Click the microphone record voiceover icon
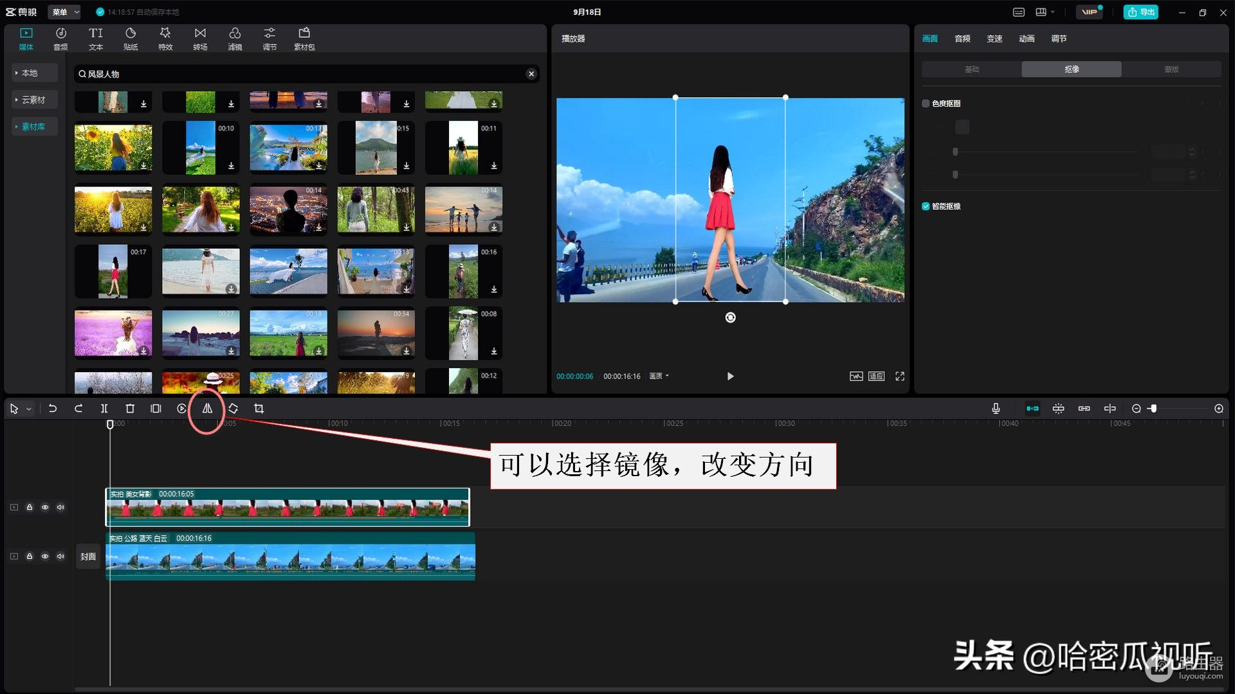 996,409
